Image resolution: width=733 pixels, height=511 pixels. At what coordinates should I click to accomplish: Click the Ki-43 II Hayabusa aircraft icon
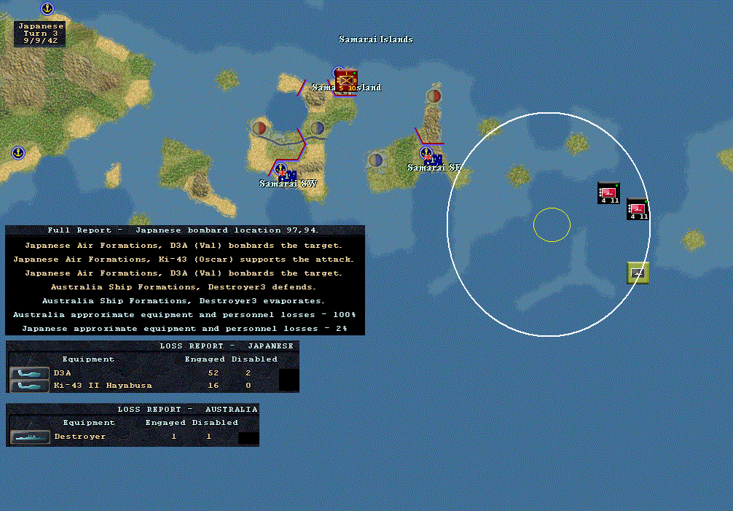[x=29, y=386]
